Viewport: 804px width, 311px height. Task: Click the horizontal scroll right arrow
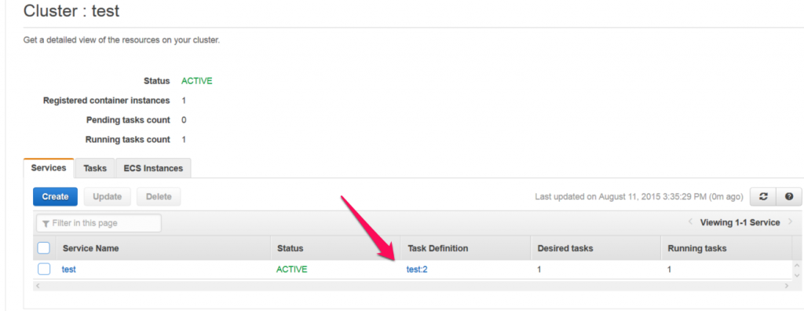(787, 285)
